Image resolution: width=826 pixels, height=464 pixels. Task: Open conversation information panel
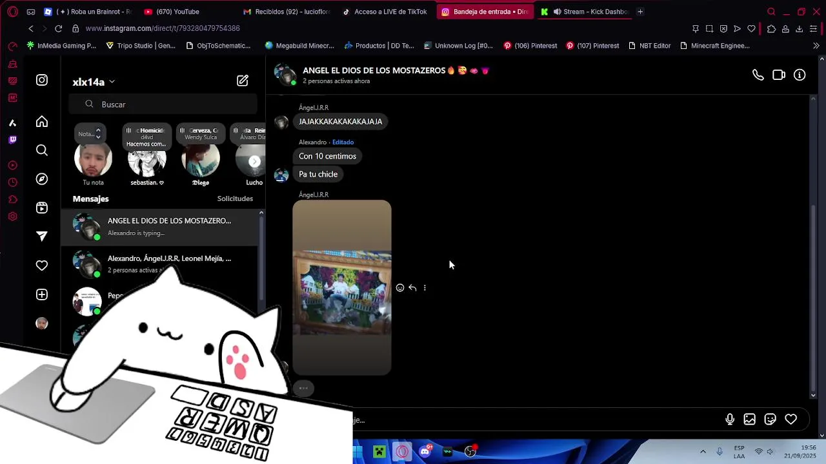click(x=800, y=75)
